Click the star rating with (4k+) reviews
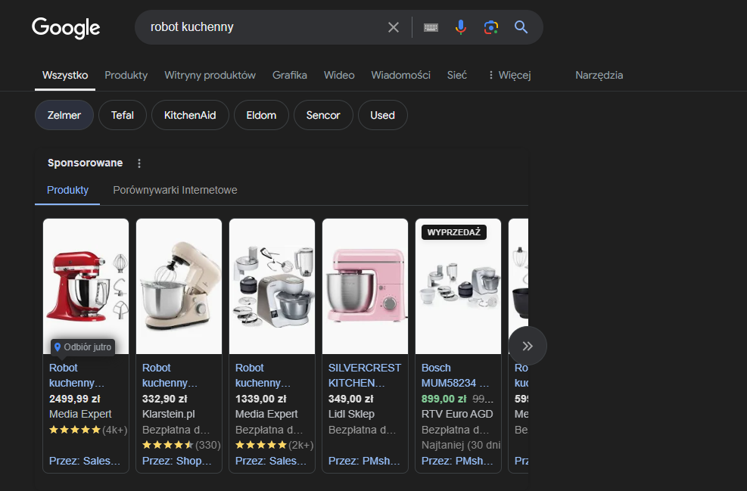Viewport: 747px width, 491px height. click(88, 430)
